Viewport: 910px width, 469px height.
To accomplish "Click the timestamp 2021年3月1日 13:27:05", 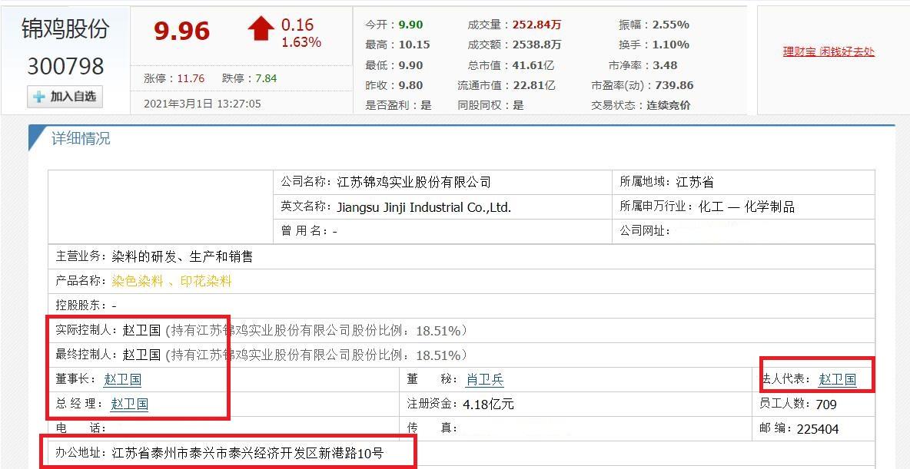I will [203, 104].
